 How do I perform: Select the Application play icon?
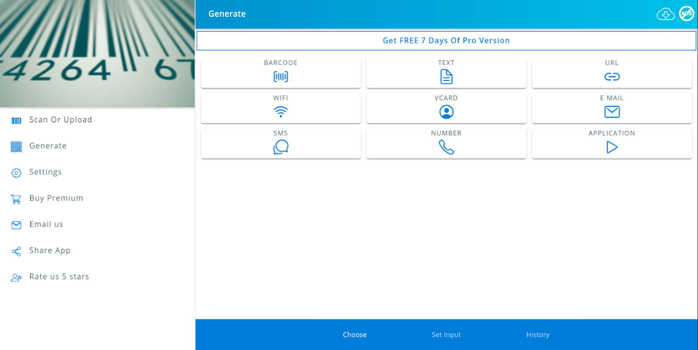click(612, 147)
